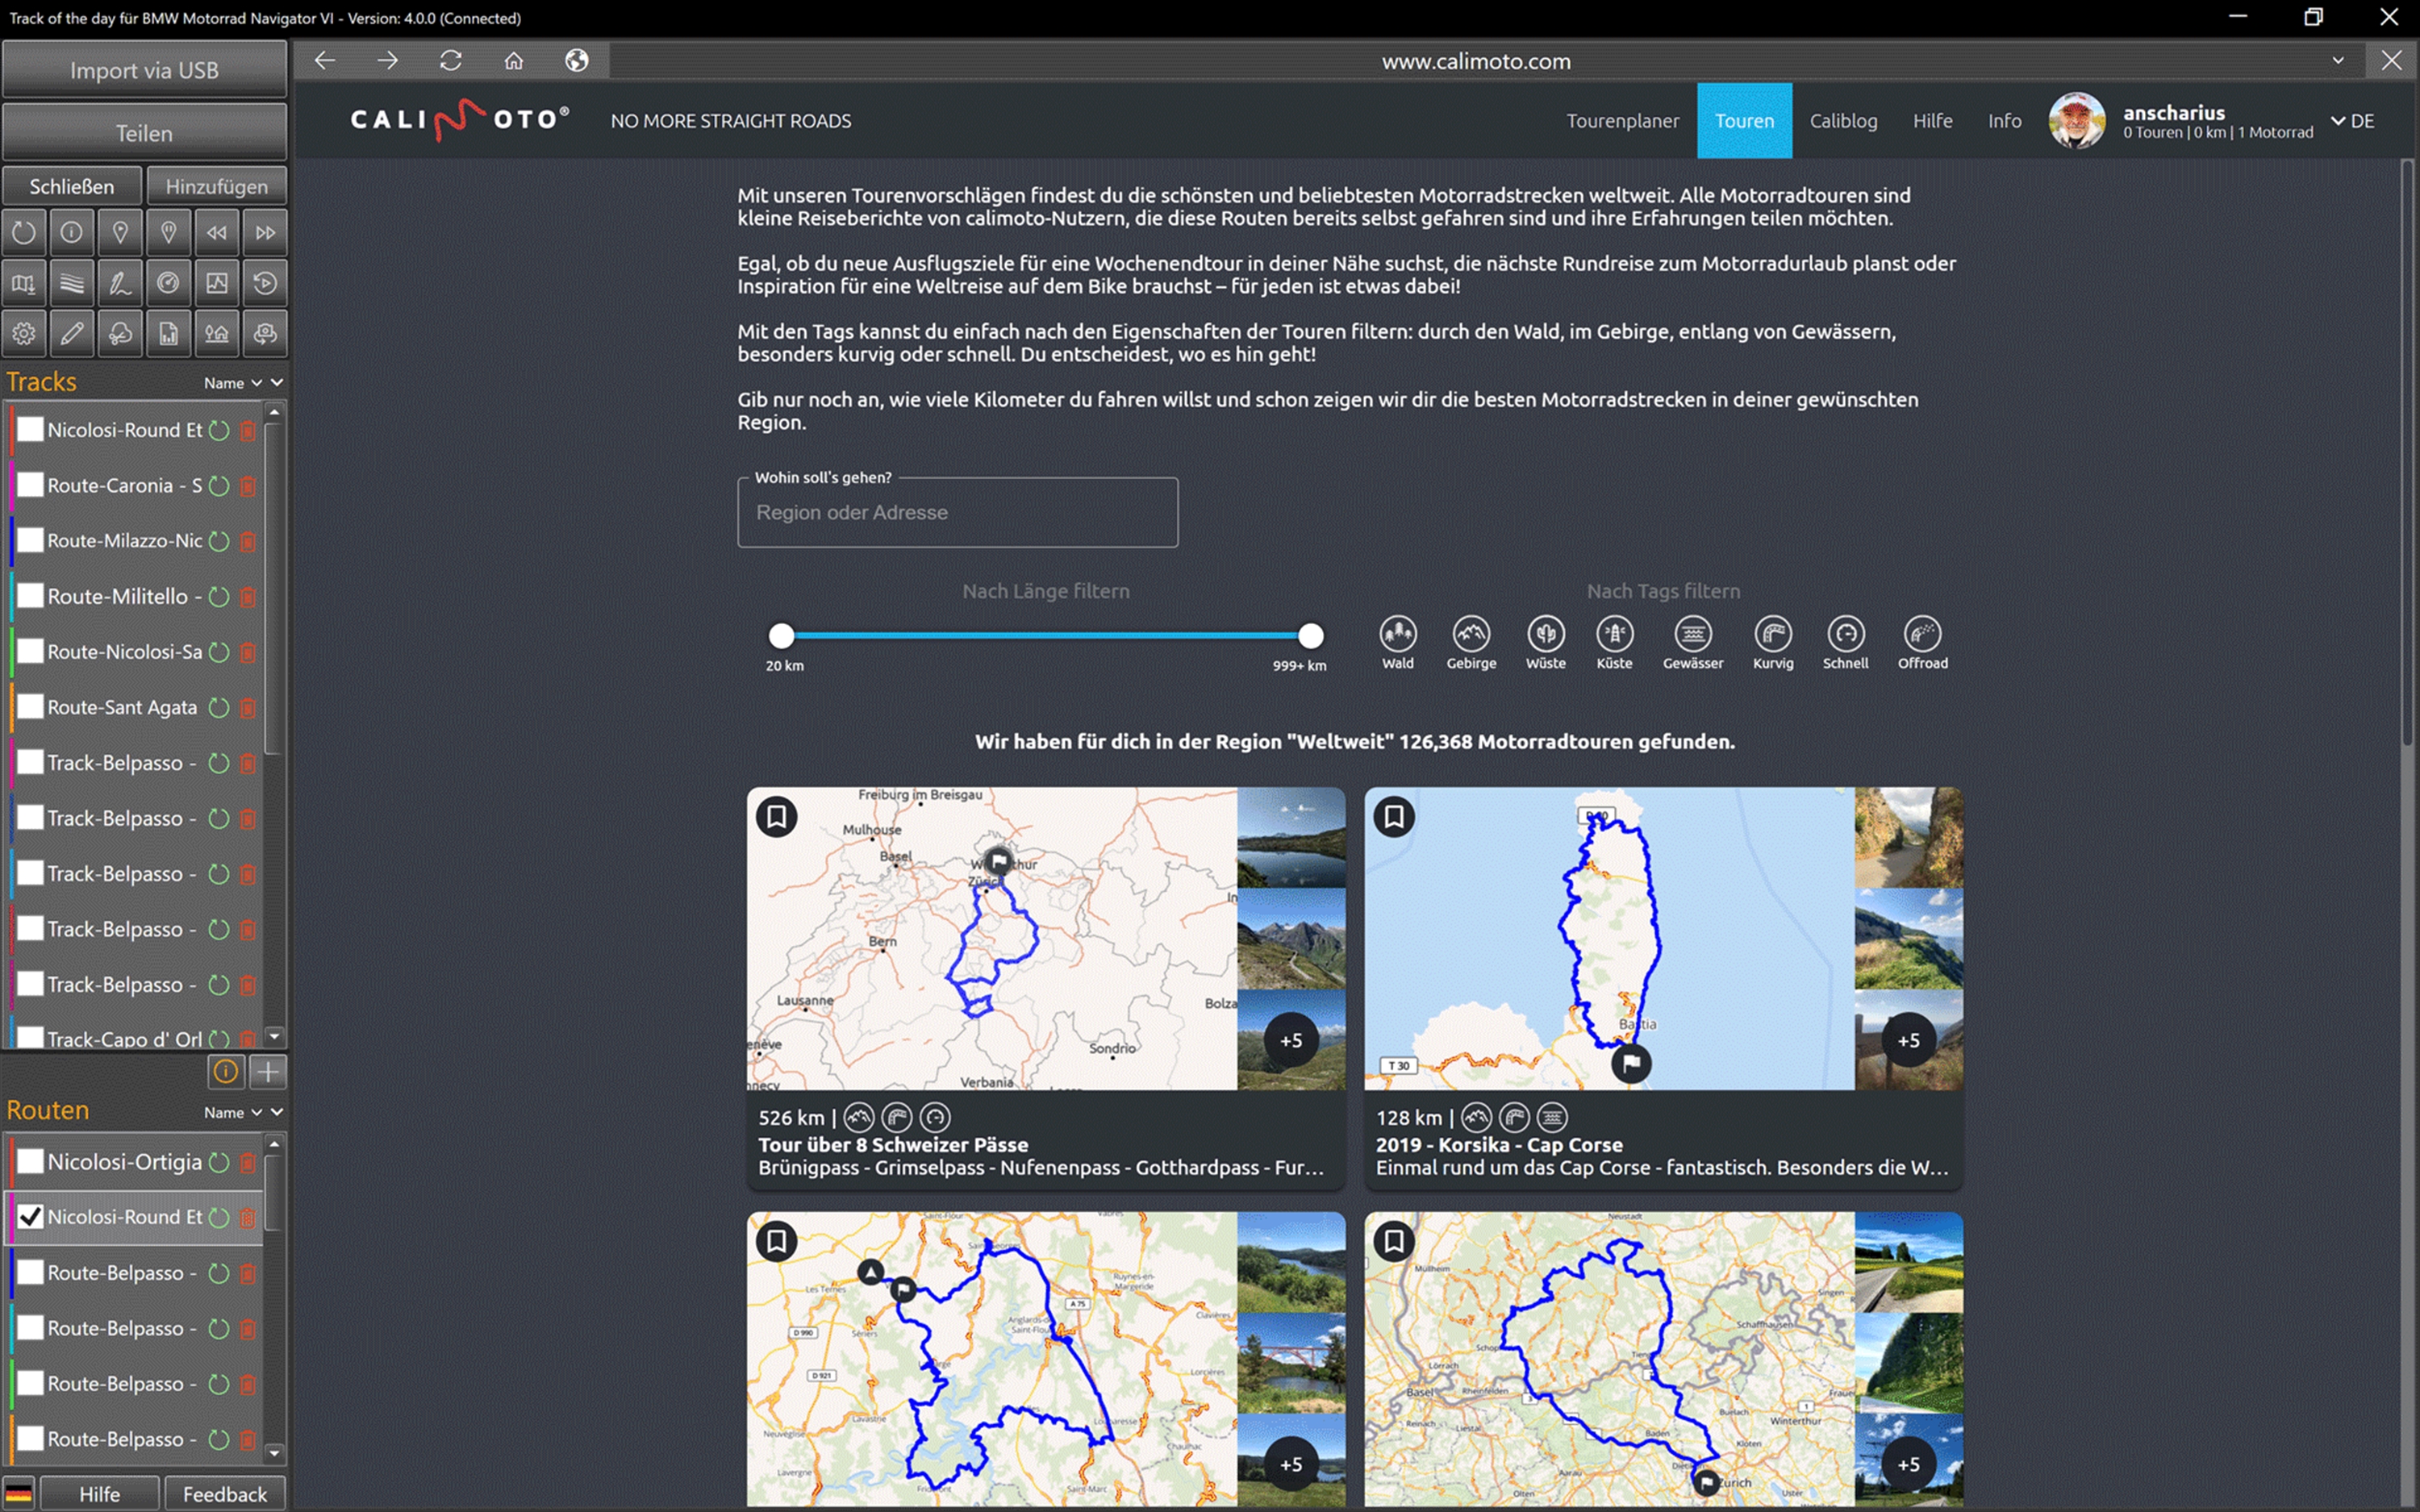The height and width of the screenshot is (1512, 2420).
Task: Check the Nicolosi-Ortigia route checkbox
Action: (31, 1161)
